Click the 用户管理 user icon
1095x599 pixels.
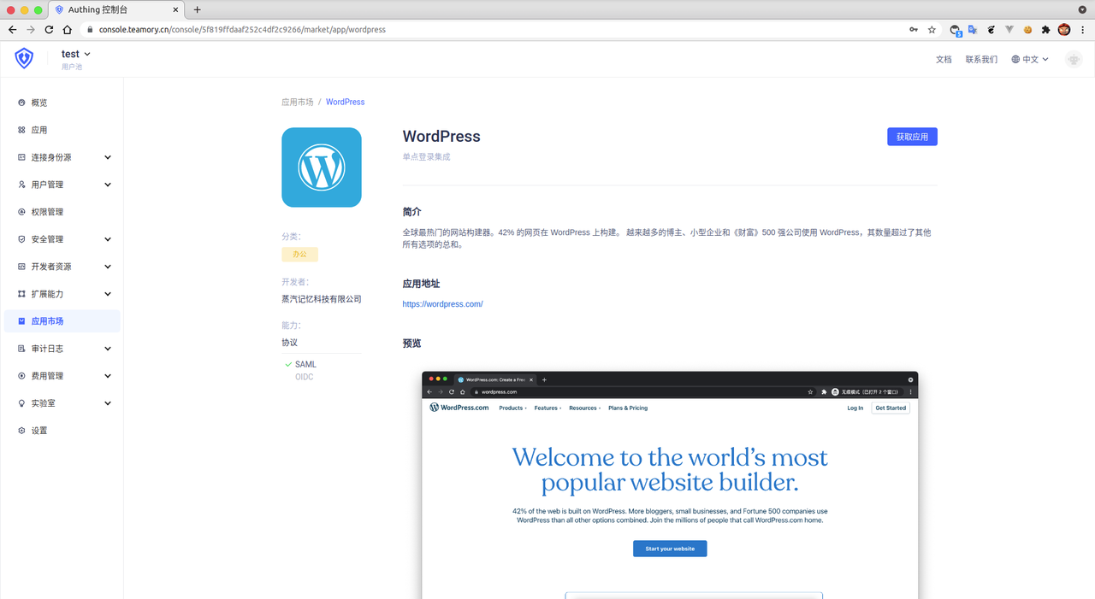22,185
